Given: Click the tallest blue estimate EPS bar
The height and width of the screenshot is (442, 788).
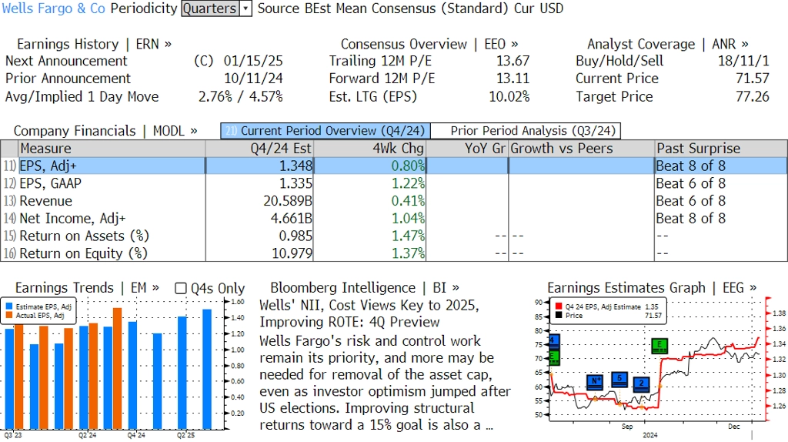Looking at the screenshot, I should [207, 370].
